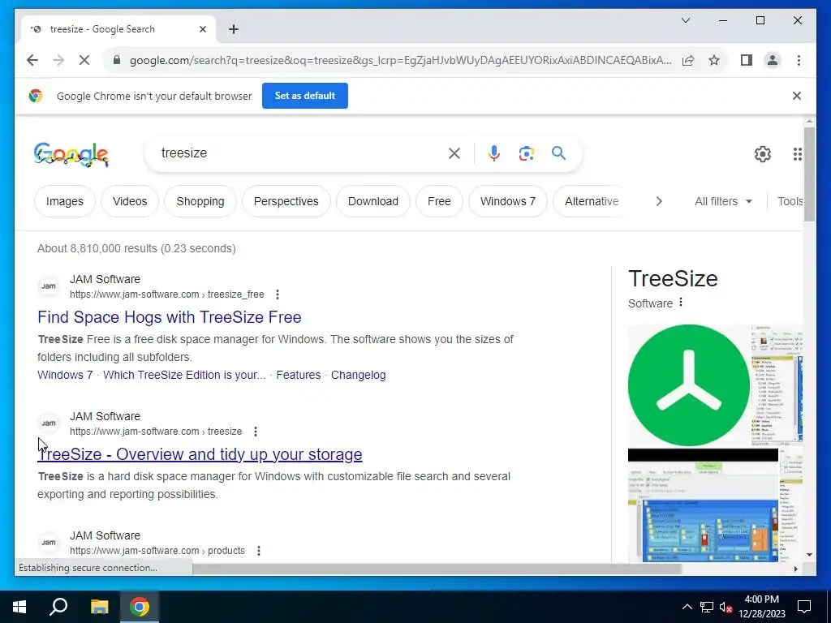This screenshot has width=831, height=623.
Task: Open more options for jam-software.com products result
Action: point(259,551)
